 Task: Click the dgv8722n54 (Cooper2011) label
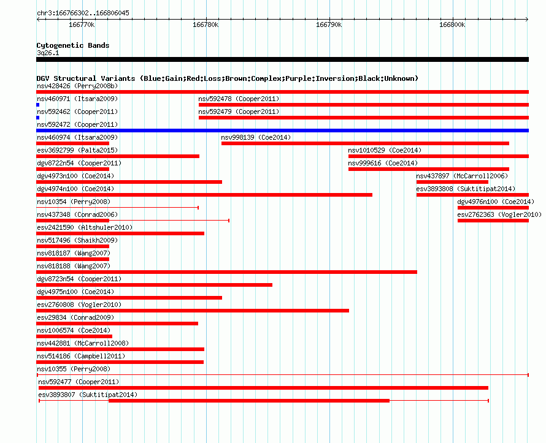(79, 163)
